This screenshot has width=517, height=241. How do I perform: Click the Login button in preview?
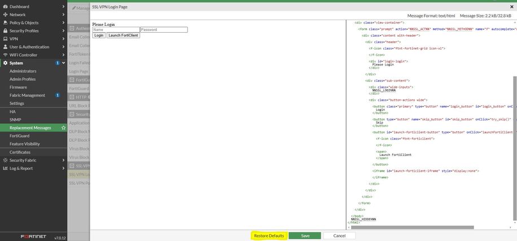point(99,35)
